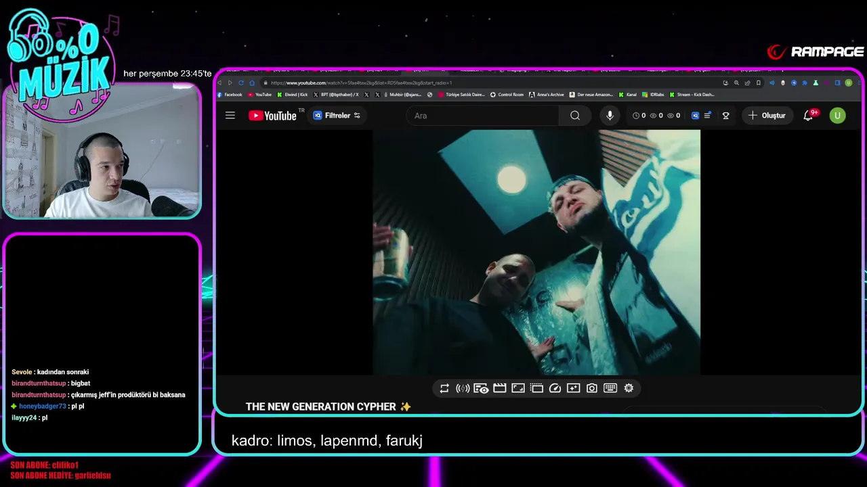The image size is (867, 487).
Task: Click chat username Sevole
Action: tap(22, 372)
